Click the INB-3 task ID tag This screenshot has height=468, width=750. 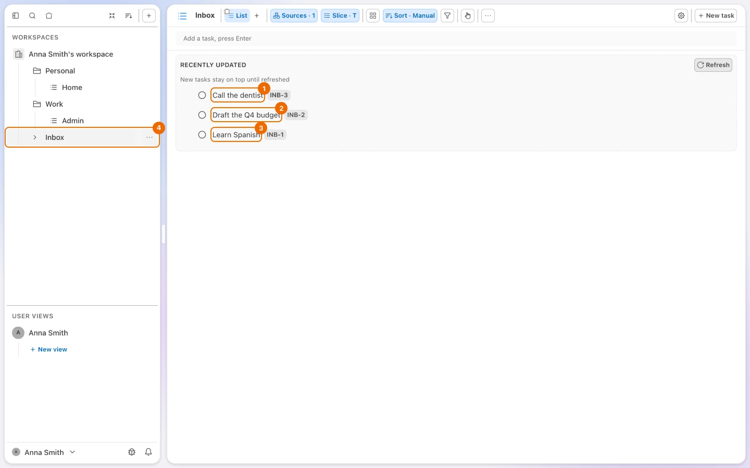click(x=279, y=95)
